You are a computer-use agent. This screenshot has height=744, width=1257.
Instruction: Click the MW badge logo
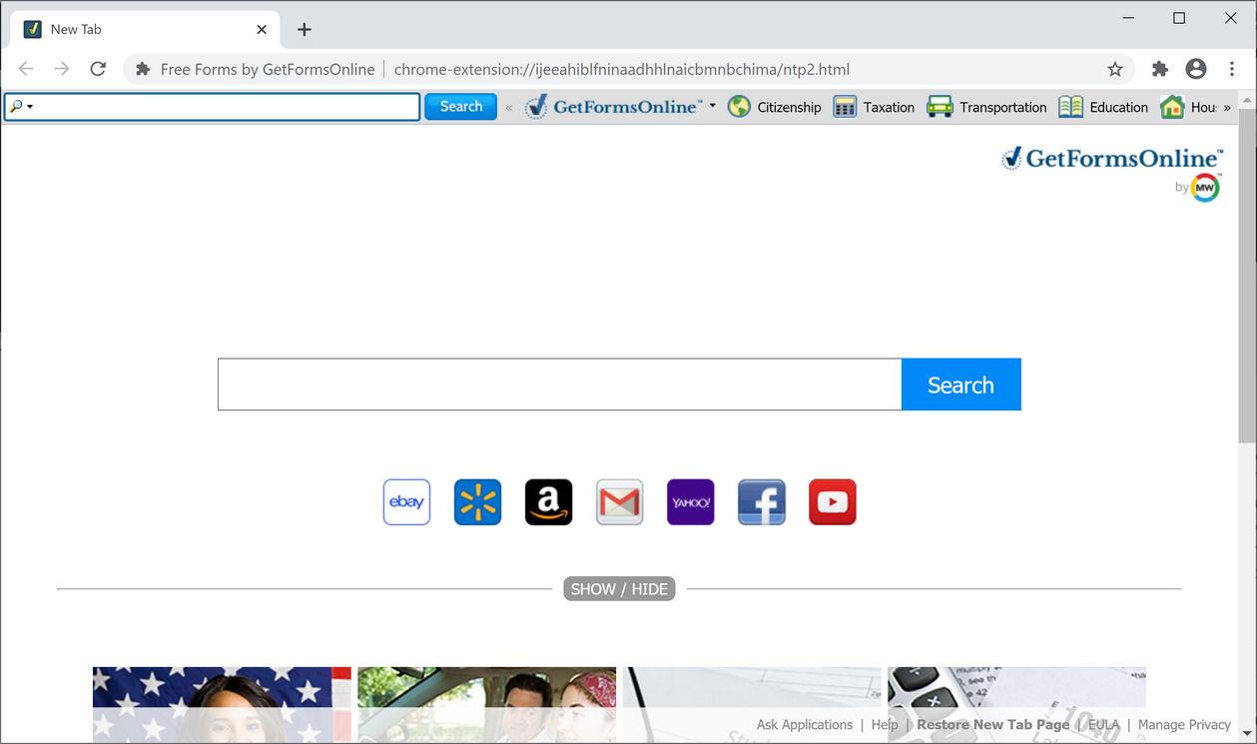(1205, 187)
